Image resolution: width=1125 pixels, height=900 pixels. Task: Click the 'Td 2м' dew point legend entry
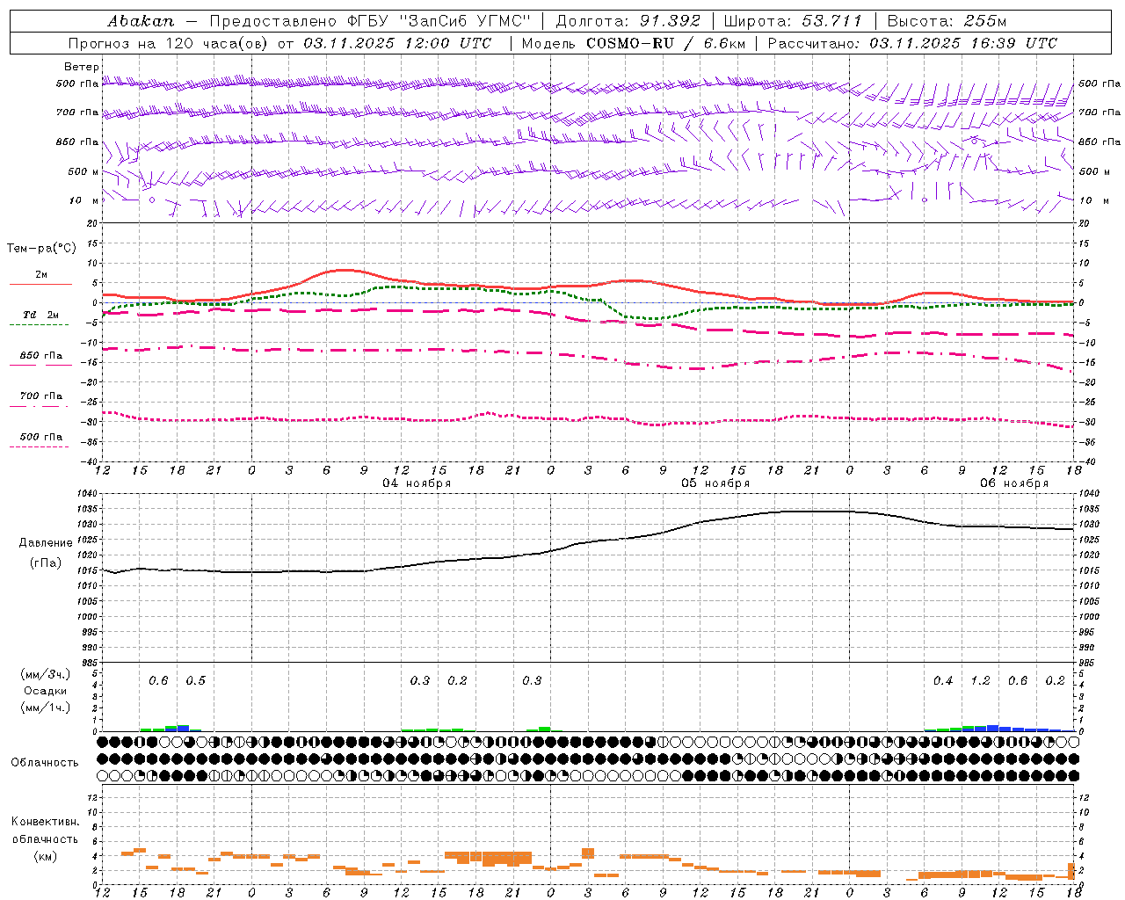pyautogui.click(x=40, y=315)
